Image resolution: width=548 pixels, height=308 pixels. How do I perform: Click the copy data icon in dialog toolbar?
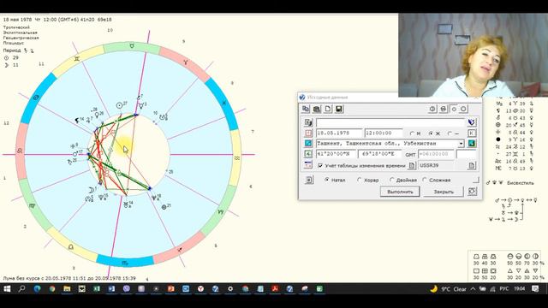(306, 109)
